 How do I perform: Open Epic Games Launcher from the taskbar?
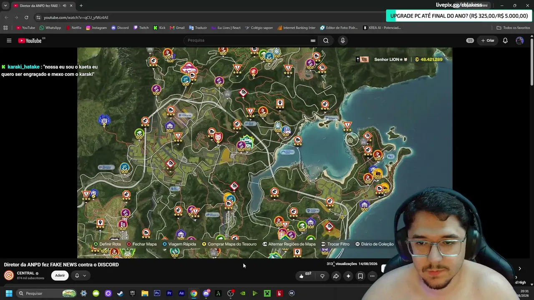(x=132, y=293)
